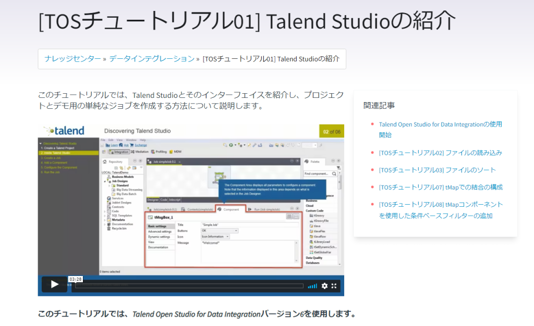Click the talend logo in the video header
This screenshot has height=326, width=534.
[64, 131]
